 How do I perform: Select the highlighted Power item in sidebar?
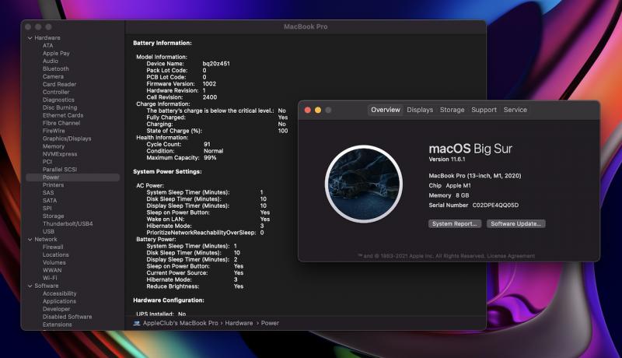click(72, 177)
